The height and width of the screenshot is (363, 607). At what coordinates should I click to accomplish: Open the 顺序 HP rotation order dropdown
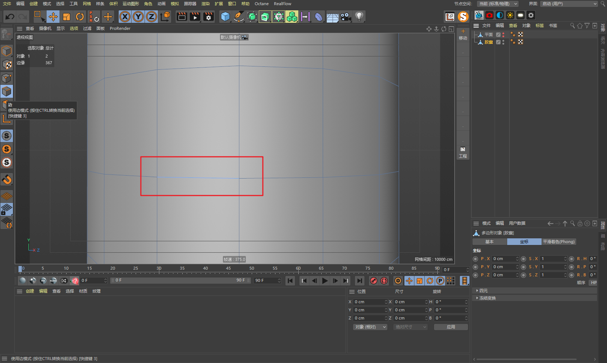pyautogui.click(x=593, y=283)
